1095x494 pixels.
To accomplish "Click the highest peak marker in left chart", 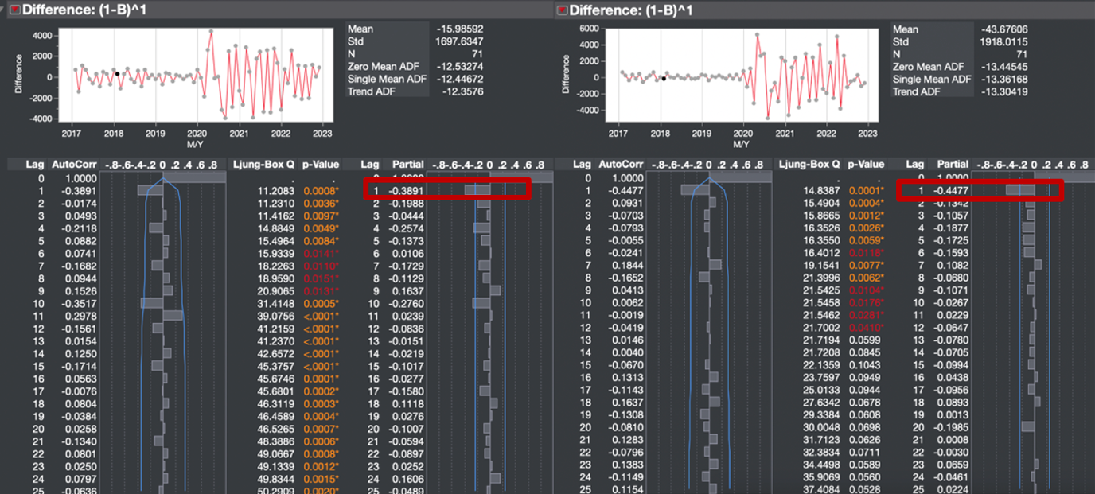I will pos(211,32).
